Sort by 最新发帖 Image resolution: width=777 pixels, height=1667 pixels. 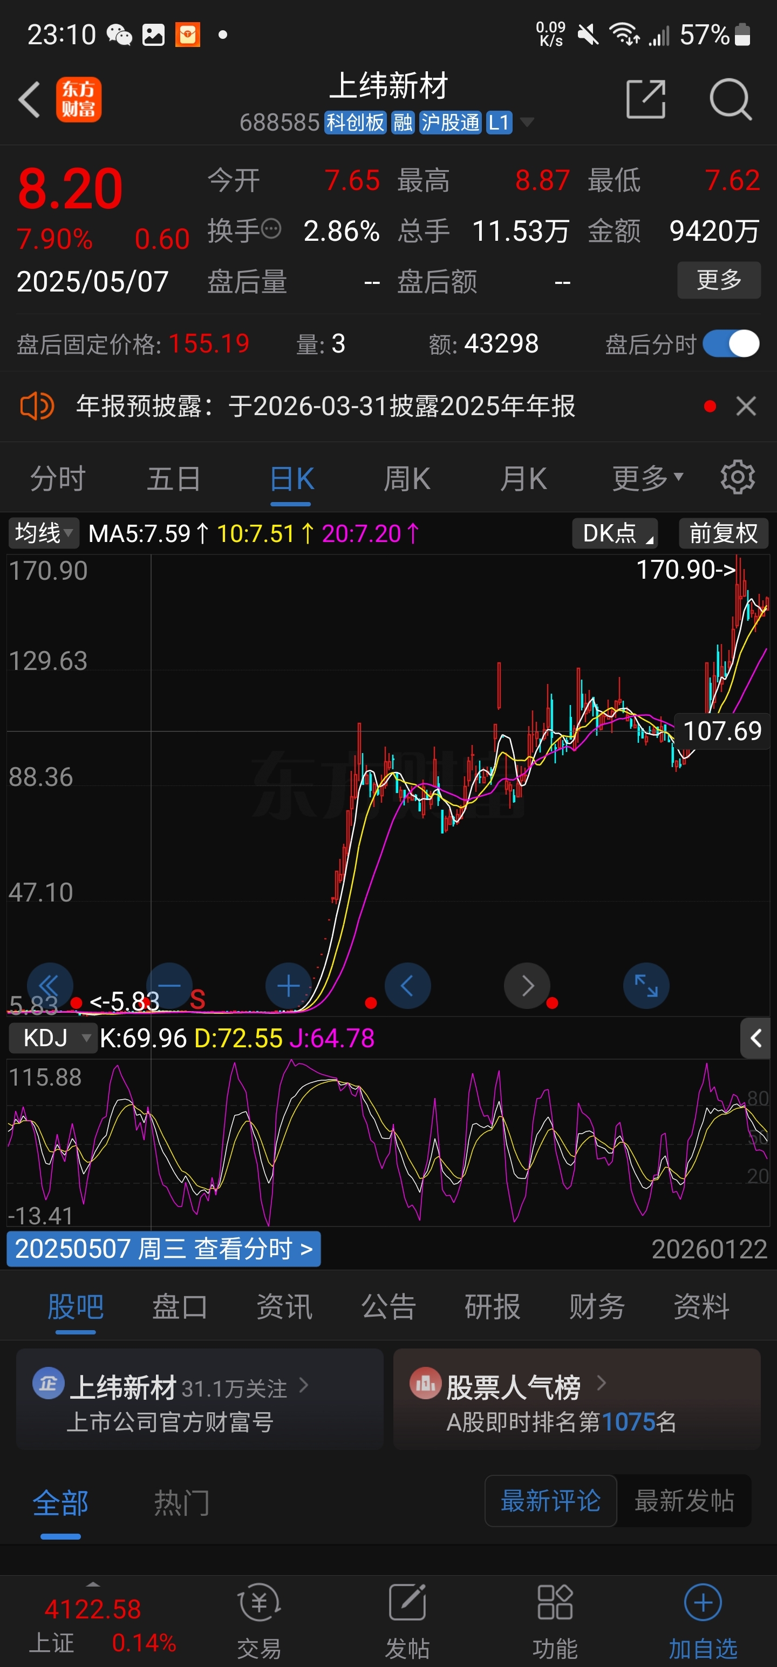[684, 1501]
